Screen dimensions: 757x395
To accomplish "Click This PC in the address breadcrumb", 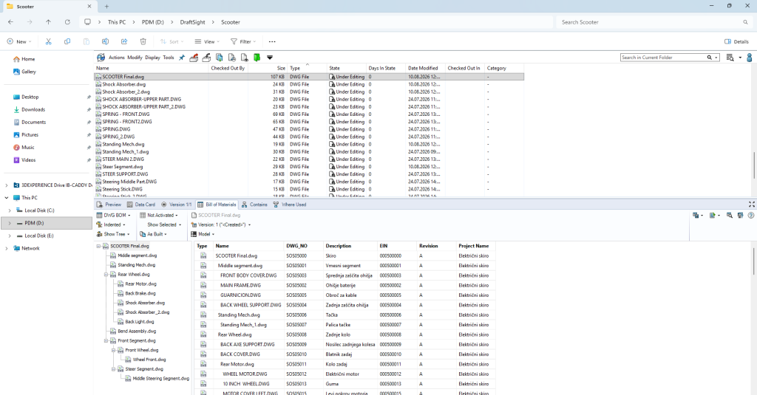I will tap(117, 22).
